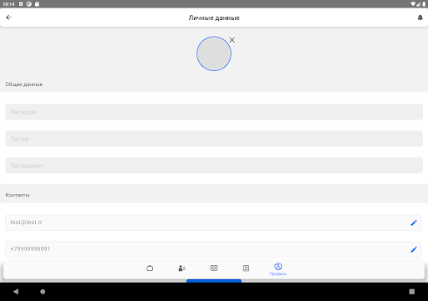Open notifications via the bell icon

420,18
